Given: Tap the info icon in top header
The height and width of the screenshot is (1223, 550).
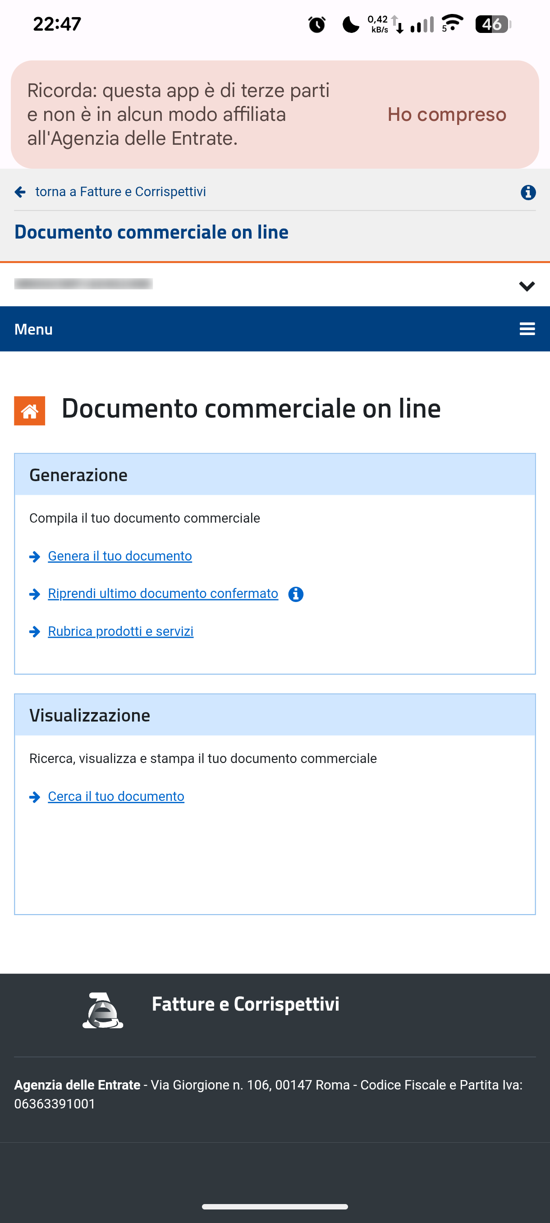Looking at the screenshot, I should tap(528, 192).
